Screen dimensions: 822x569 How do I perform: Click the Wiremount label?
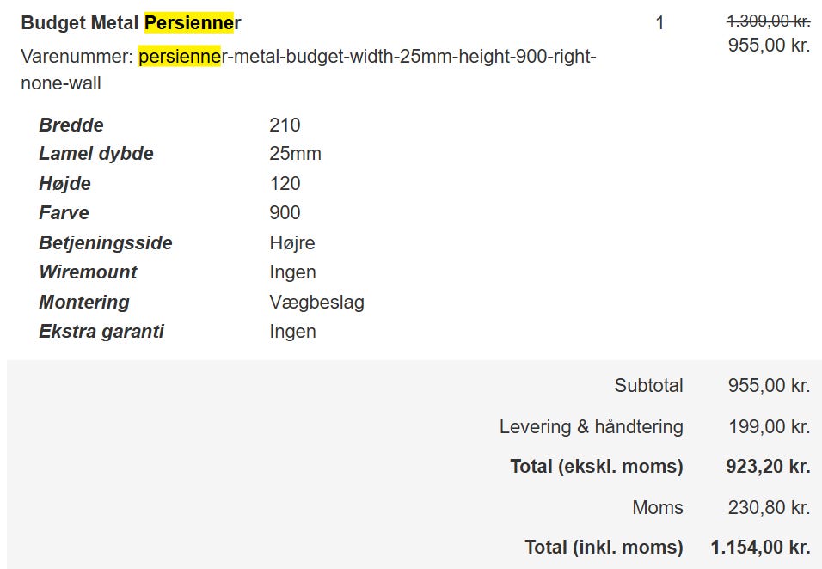88,272
